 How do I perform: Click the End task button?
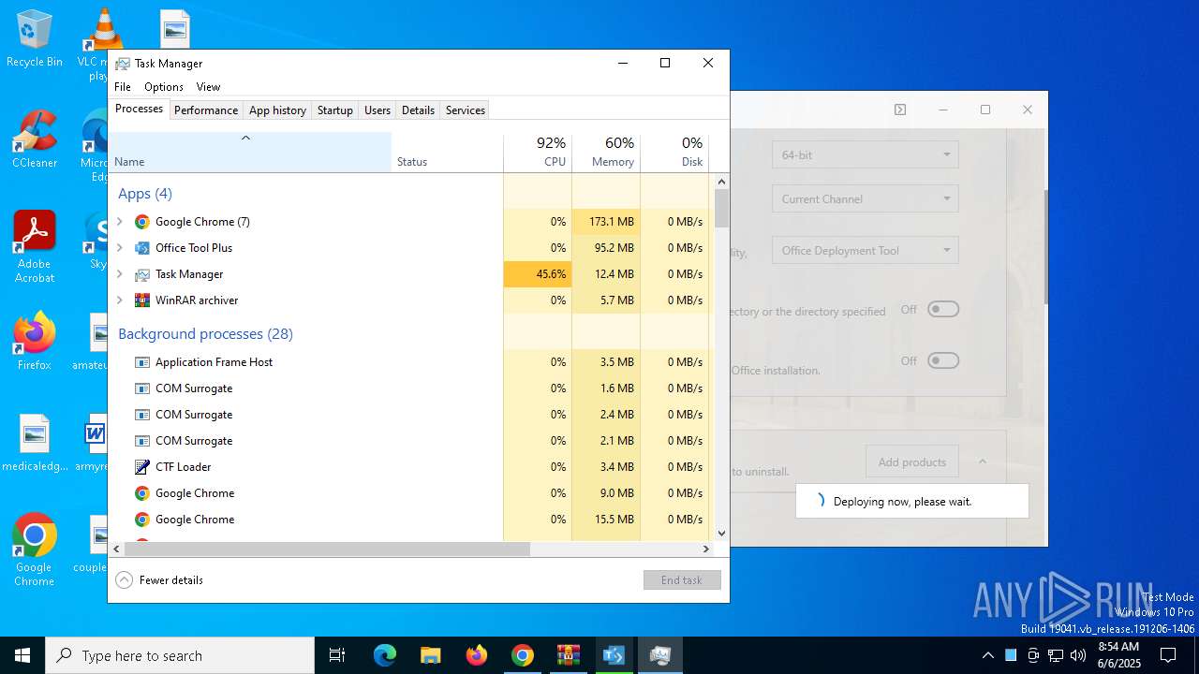point(682,580)
